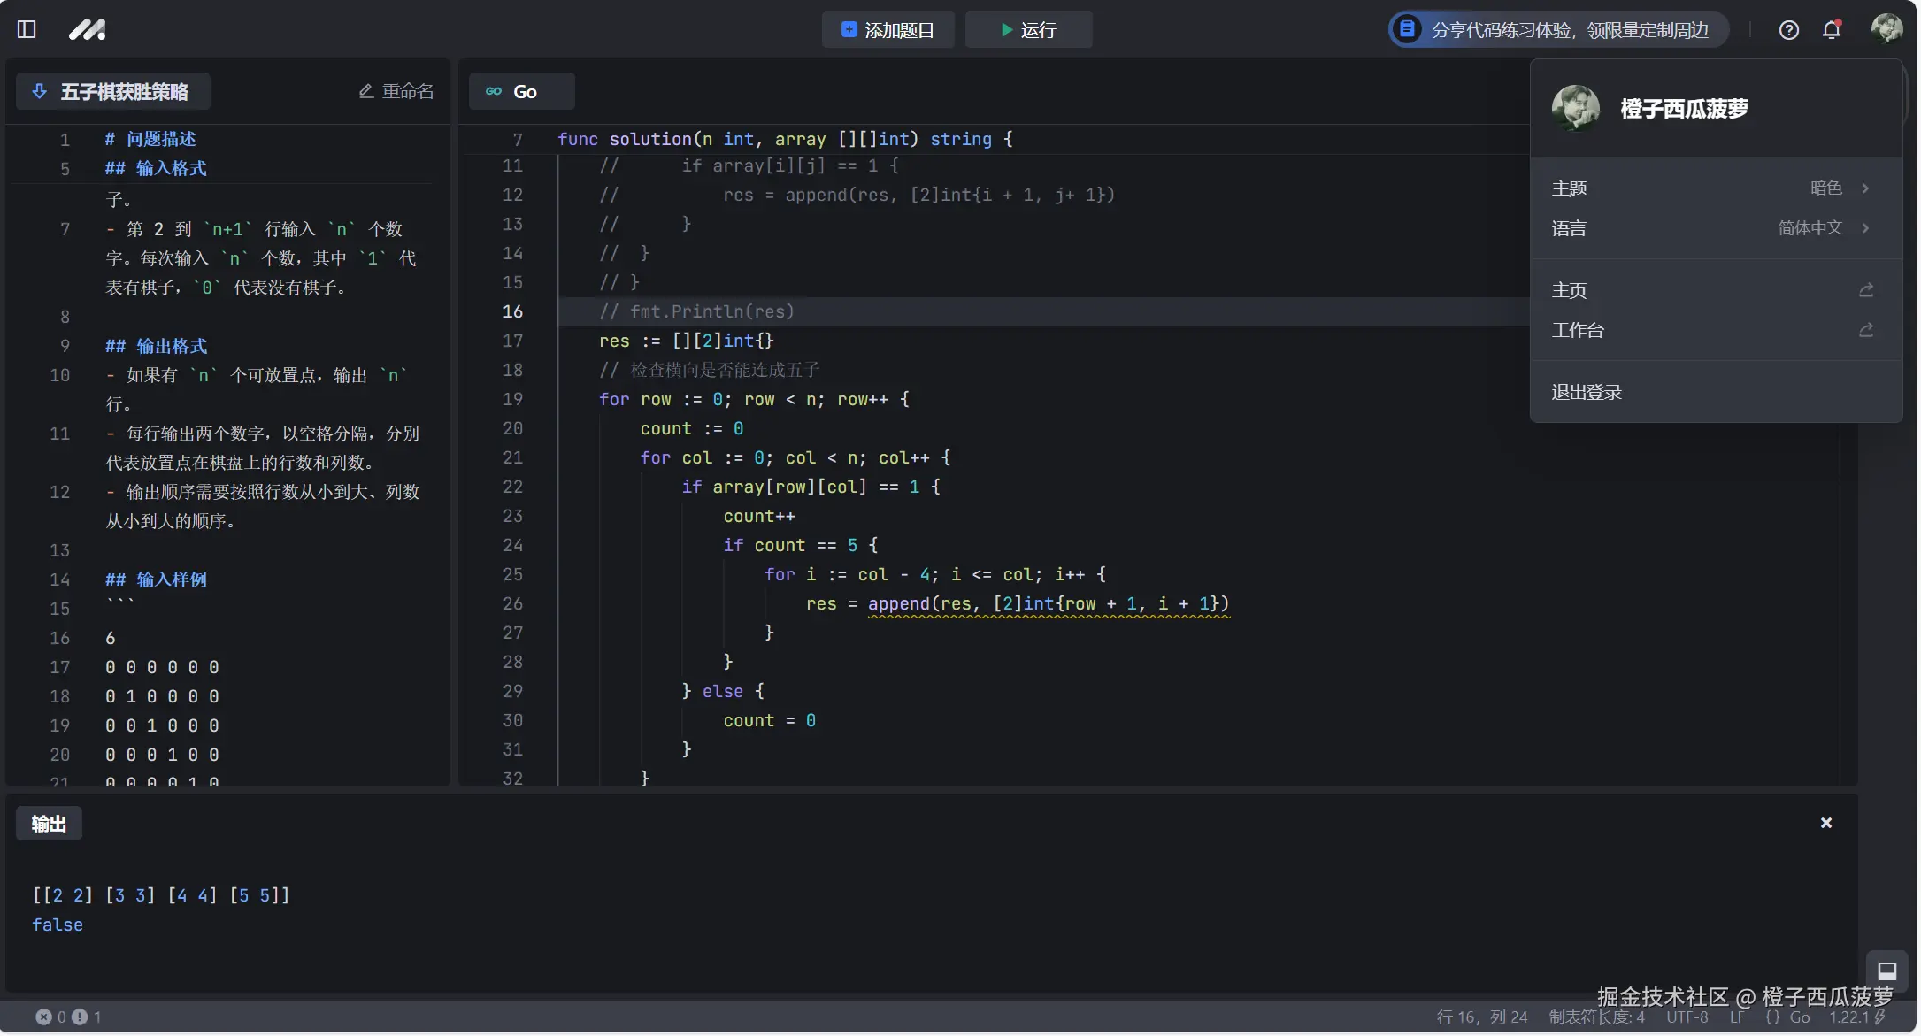
Task: Click the warning count icon in the status bar
Action: (x=80, y=1017)
